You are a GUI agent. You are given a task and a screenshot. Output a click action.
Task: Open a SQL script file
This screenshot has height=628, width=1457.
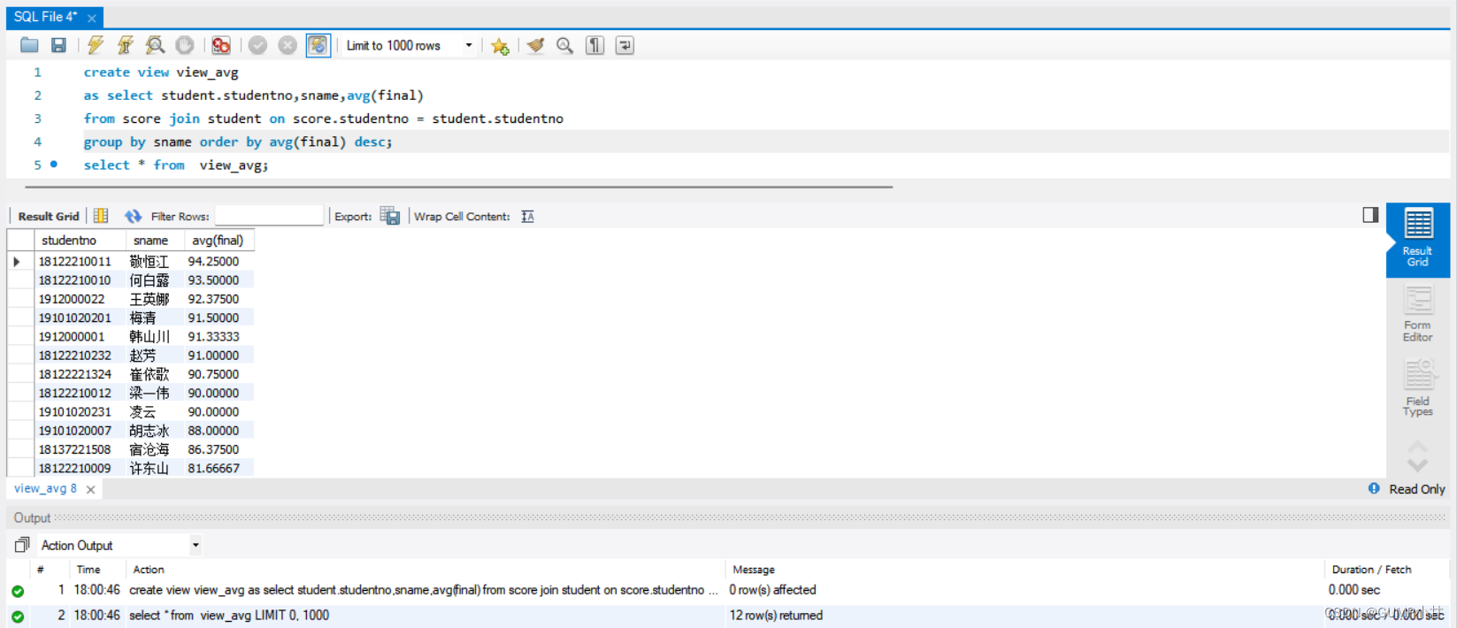[29, 45]
